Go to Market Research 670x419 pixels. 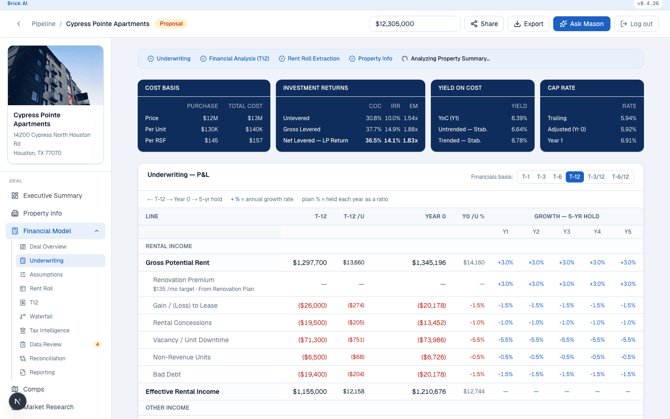(x=55, y=407)
